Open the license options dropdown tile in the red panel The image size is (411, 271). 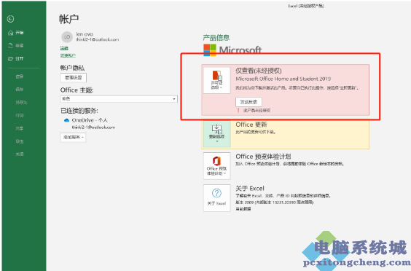216,80
